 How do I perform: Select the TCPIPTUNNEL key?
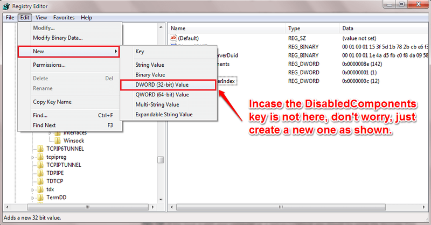[64, 165]
